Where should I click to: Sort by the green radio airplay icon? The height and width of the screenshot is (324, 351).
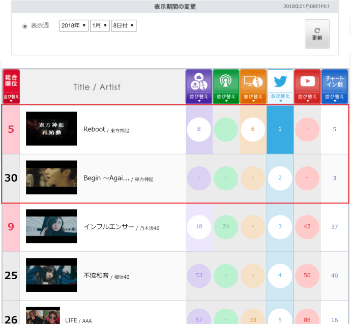[226, 86]
